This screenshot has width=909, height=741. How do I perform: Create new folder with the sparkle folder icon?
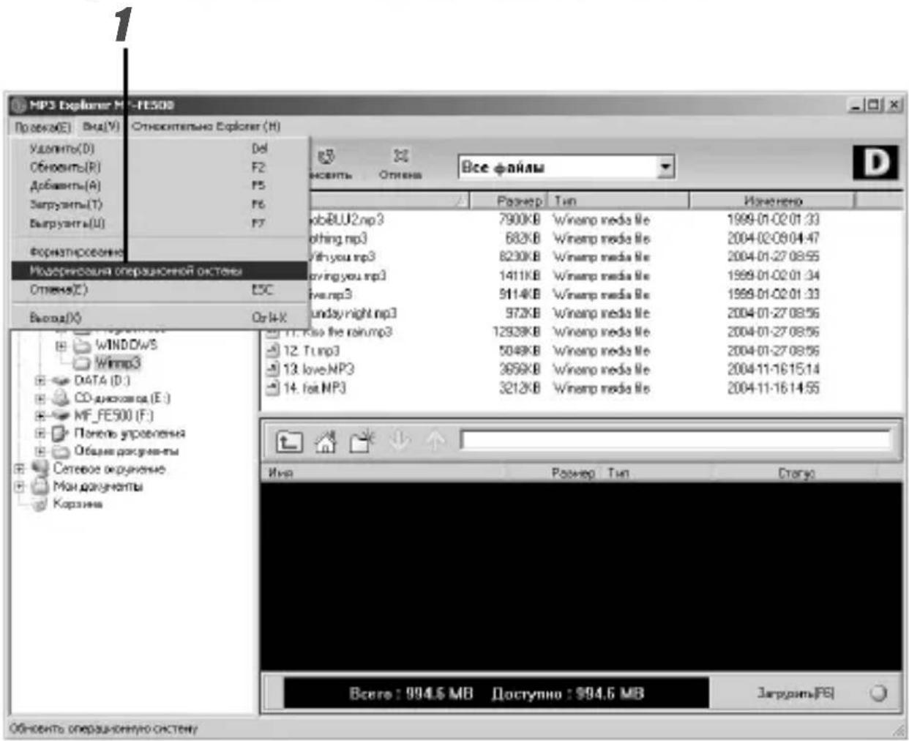[362, 442]
